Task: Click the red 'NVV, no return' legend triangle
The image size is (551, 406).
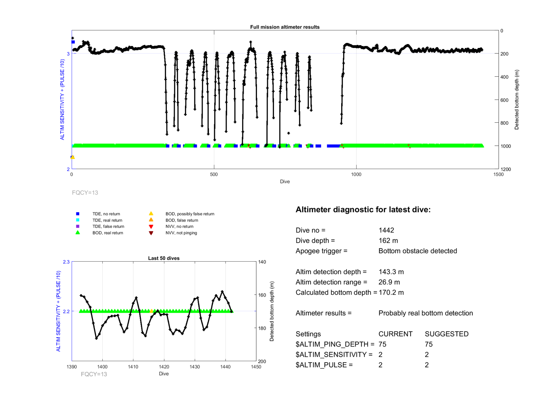Action: pyautogui.click(x=151, y=227)
